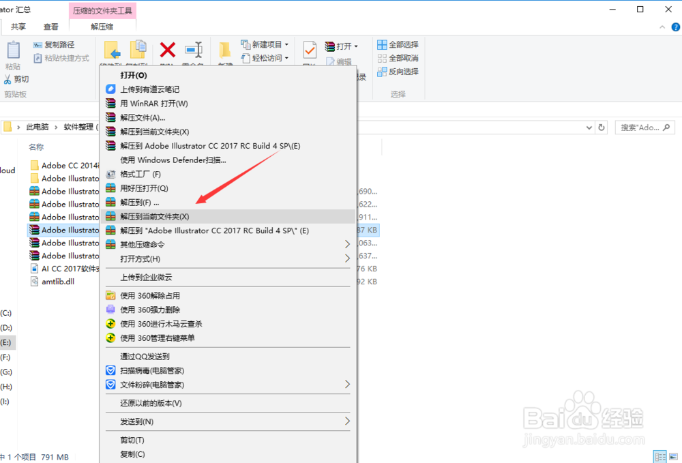682x463 pixels.
Task: Choose Scan virus (PC Manager)
Action: (228, 370)
